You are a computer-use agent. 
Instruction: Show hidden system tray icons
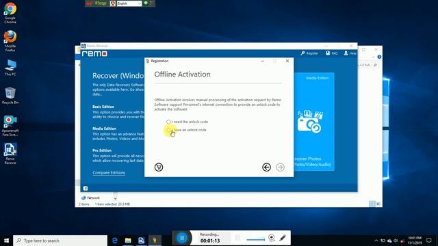pyautogui.click(x=376, y=241)
